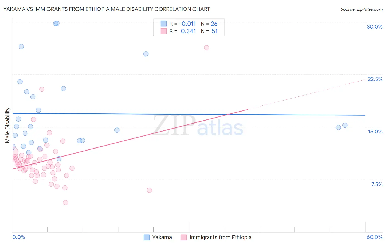The image size is (386, 245).
Task: Click the Male Disability axis label
Action: tap(8, 125)
